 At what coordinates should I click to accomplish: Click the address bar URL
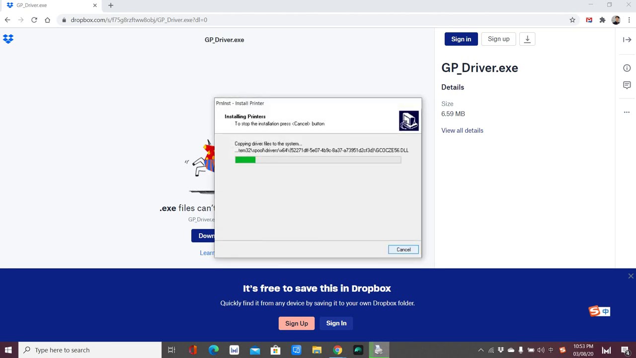(139, 20)
